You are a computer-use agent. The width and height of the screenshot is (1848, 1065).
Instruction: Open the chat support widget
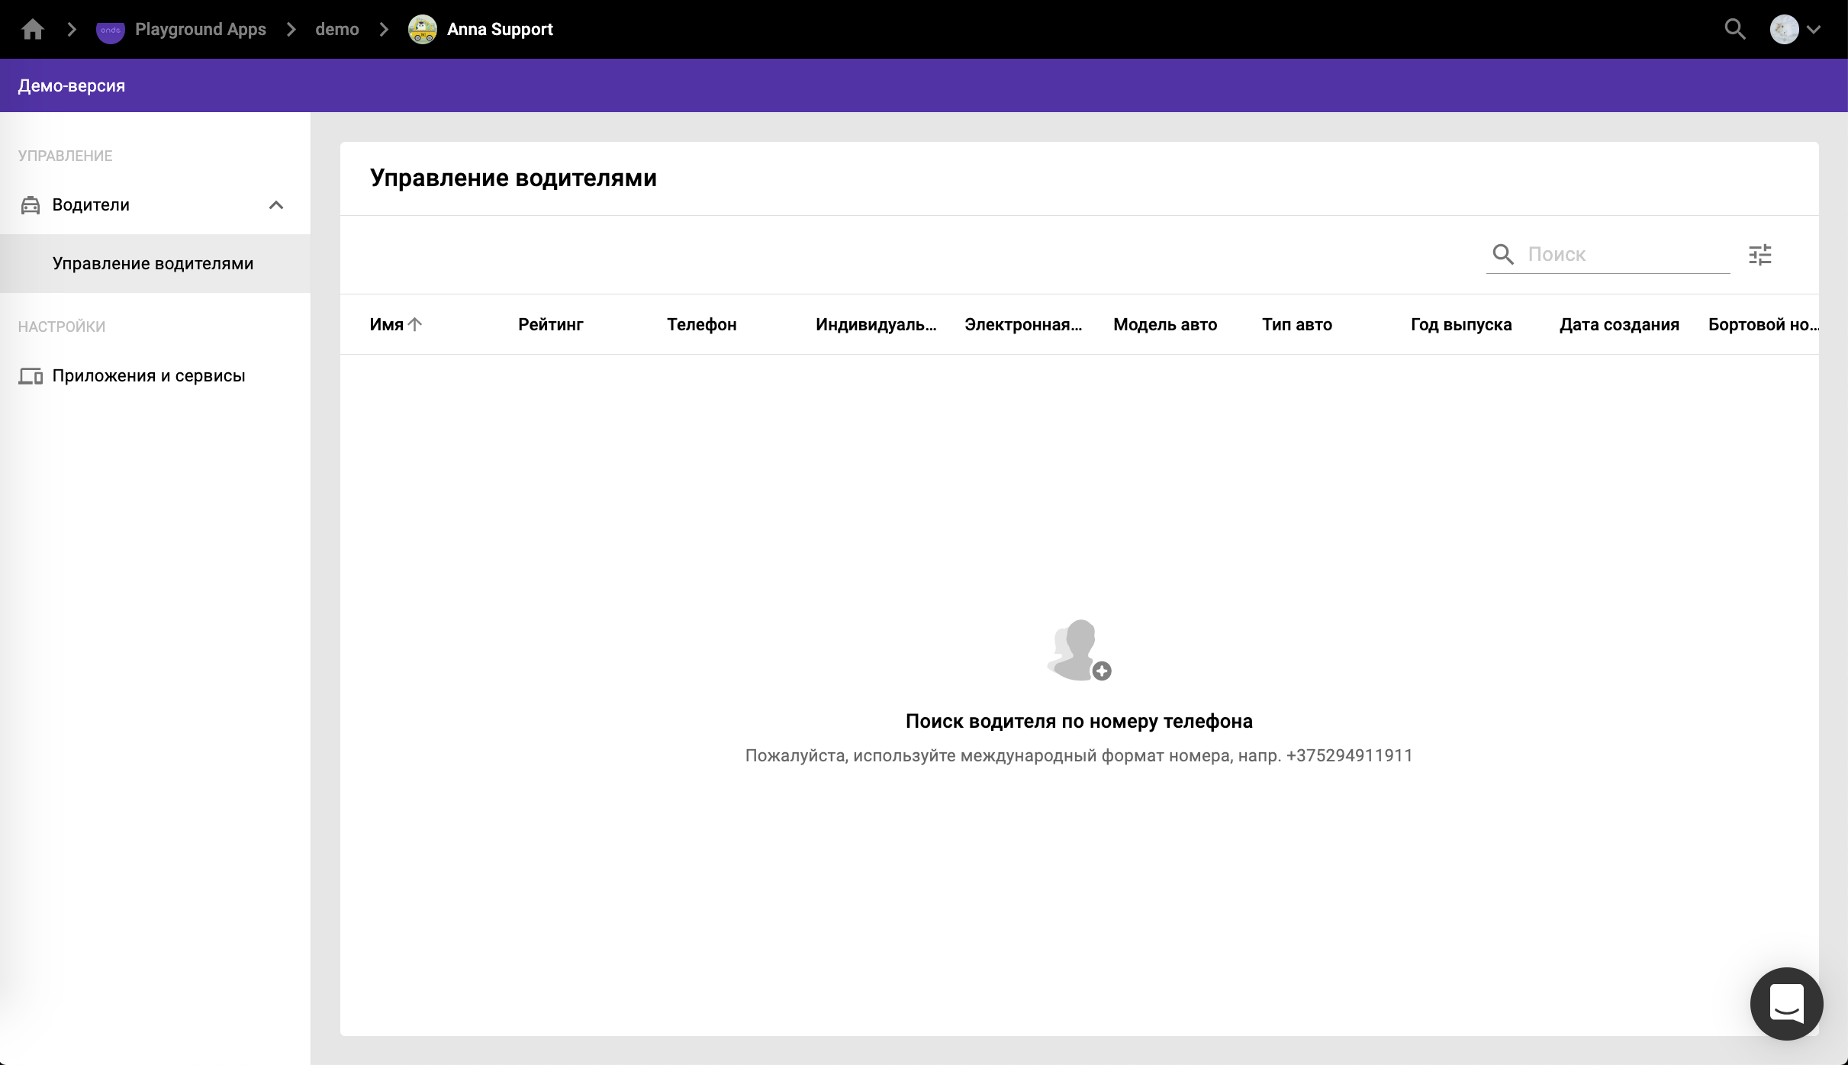[1785, 1002]
